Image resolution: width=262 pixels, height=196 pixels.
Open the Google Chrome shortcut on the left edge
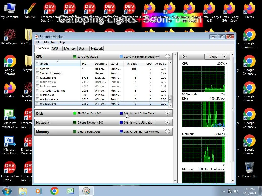(10, 65)
